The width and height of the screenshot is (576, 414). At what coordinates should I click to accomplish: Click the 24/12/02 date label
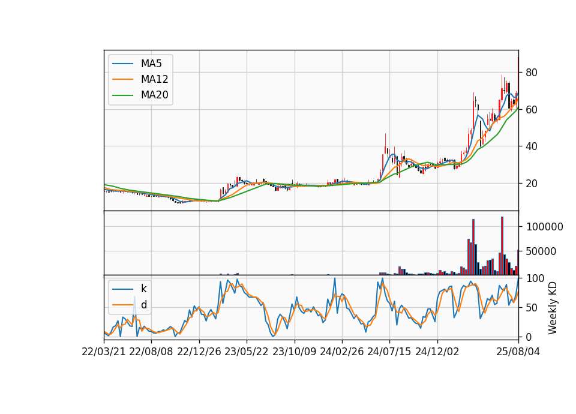pos(437,352)
